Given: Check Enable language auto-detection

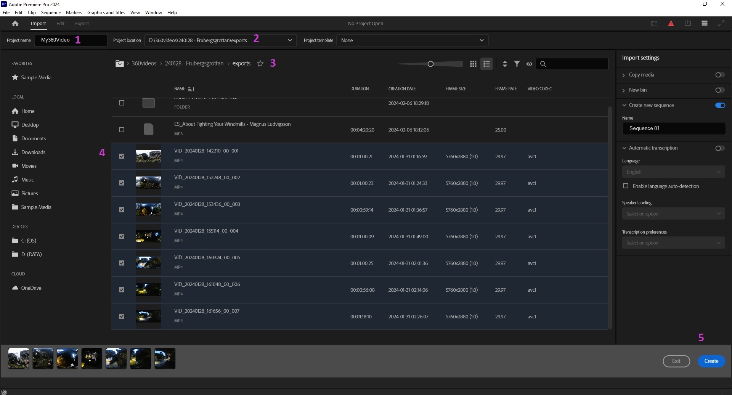Looking at the screenshot, I should (626, 186).
